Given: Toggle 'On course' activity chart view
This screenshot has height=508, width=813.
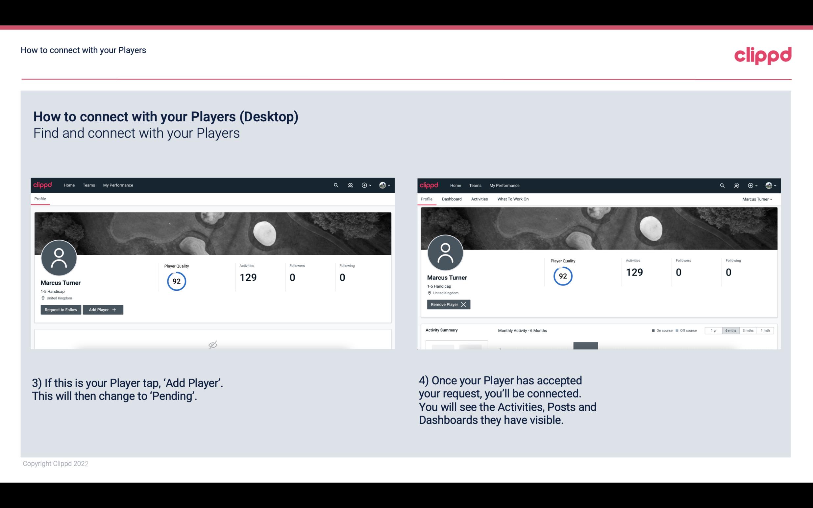Looking at the screenshot, I should (662, 329).
